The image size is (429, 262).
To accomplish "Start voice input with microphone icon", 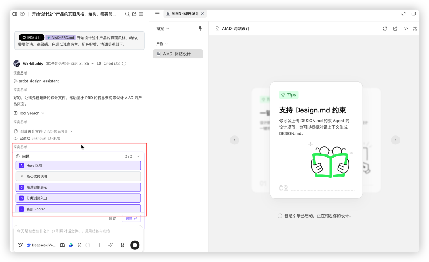I will click(x=122, y=245).
